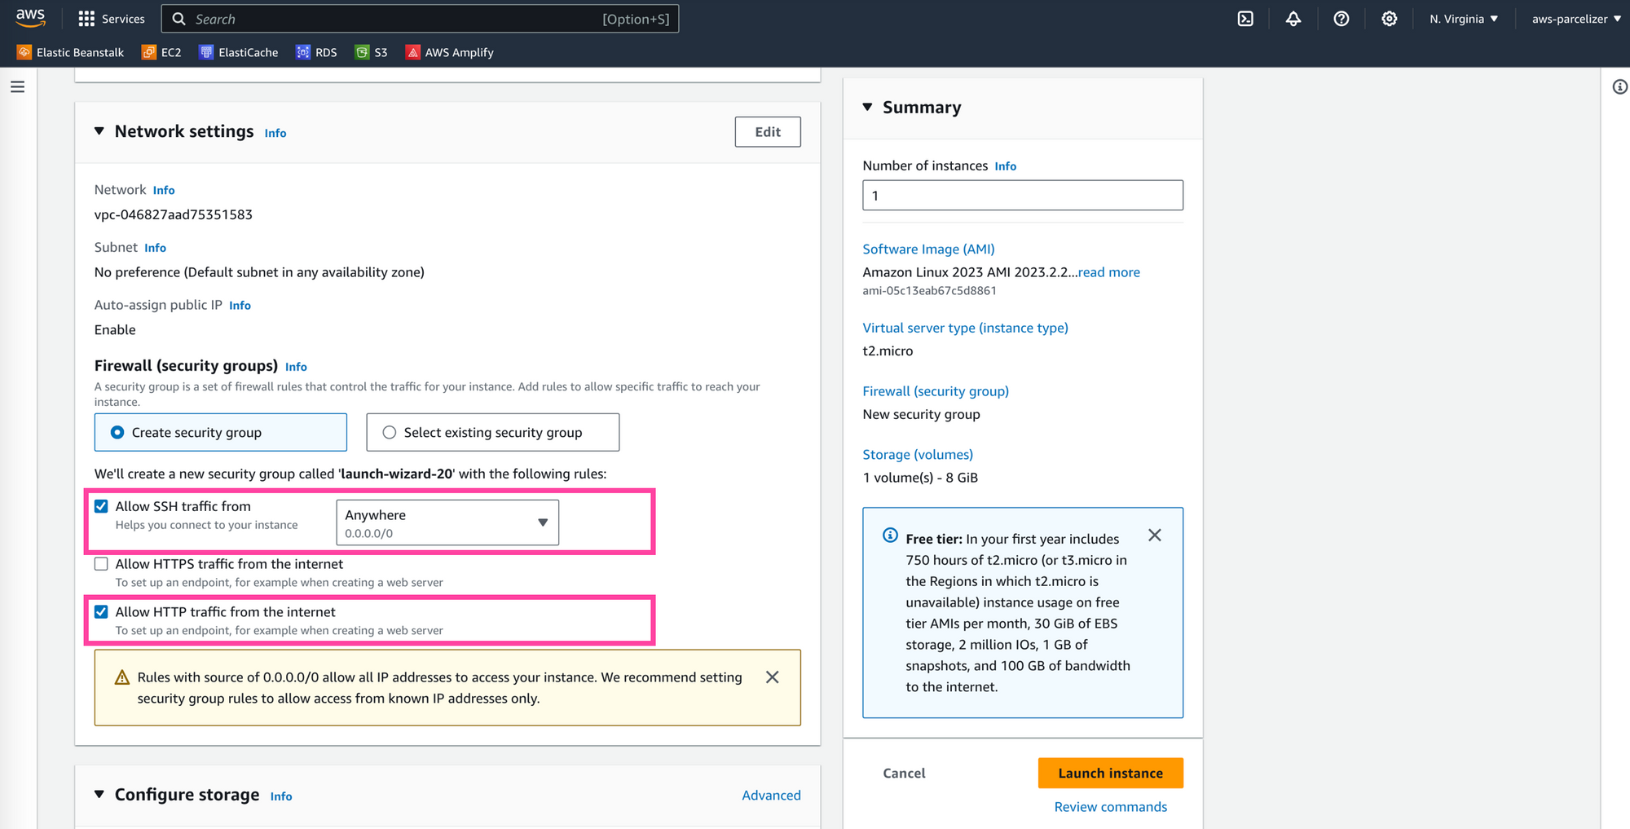Enable Allow HTTPS traffic from the internet
1630x829 pixels.
click(101, 563)
